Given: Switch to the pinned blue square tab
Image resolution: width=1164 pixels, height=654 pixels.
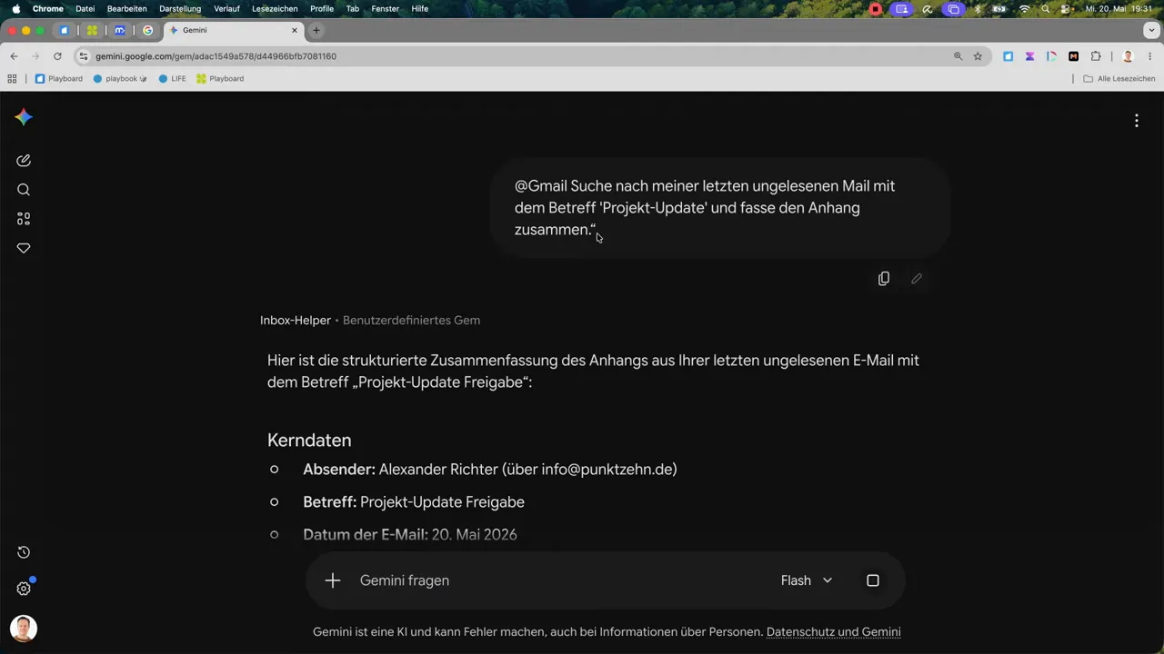Looking at the screenshot, I should point(64,30).
